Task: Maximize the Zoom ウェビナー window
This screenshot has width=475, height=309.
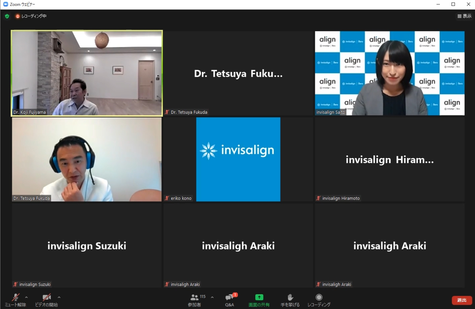Action: tap(453, 4)
